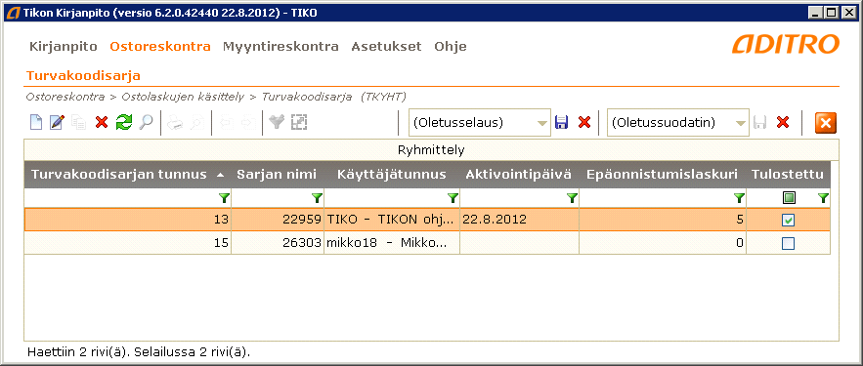Click the printer icon
The height and width of the screenshot is (366, 863).
pos(175,123)
